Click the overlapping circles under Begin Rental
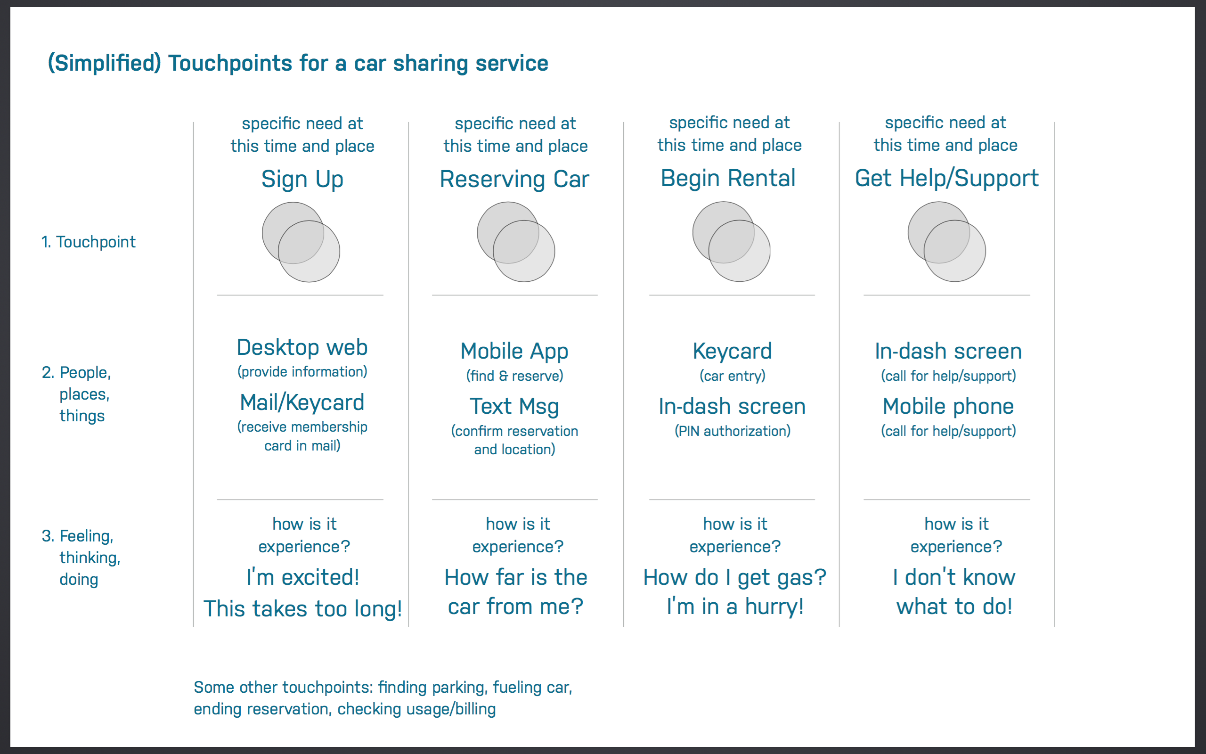The height and width of the screenshot is (754, 1206). 731,241
